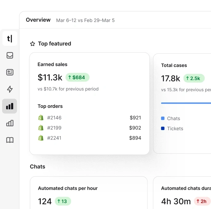Click the green 2.5k increase badge
The height and width of the screenshot is (209, 211).
click(194, 78)
